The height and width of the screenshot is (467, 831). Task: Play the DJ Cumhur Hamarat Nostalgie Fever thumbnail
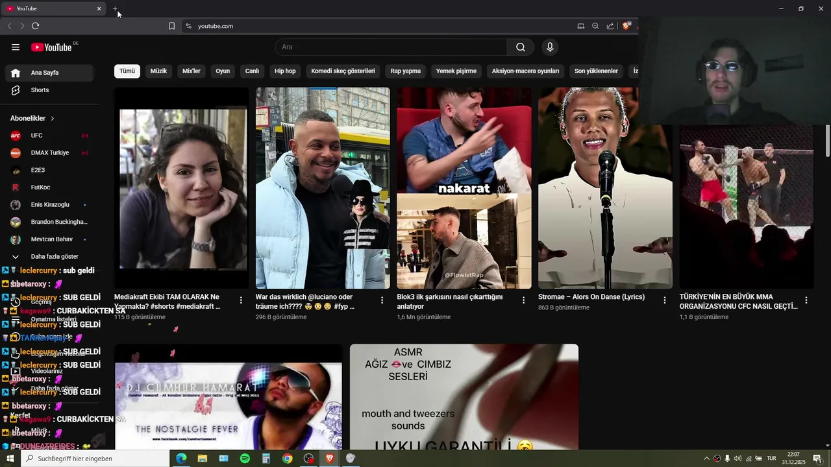click(x=229, y=397)
